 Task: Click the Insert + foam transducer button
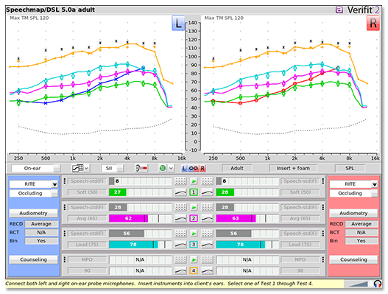(293, 169)
